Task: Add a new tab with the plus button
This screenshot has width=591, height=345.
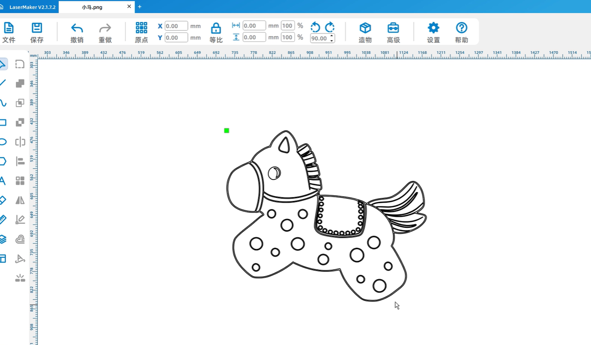Action: pyautogui.click(x=140, y=7)
